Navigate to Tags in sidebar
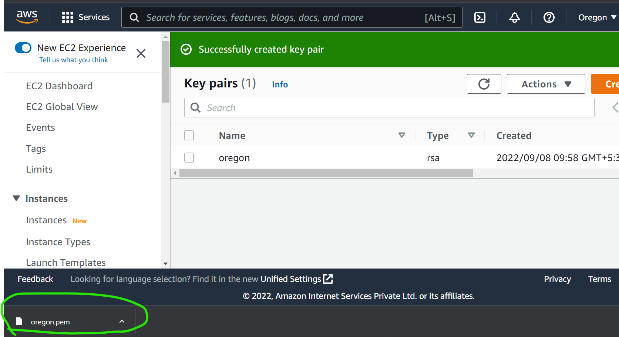619x337 pixels. 36,149
